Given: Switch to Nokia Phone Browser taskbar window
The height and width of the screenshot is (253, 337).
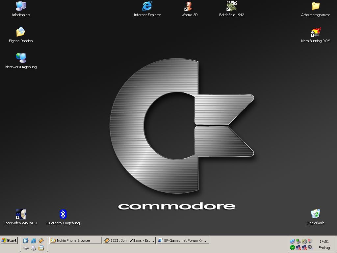Looking at the screenshot, I should click(x=75, y=240).
